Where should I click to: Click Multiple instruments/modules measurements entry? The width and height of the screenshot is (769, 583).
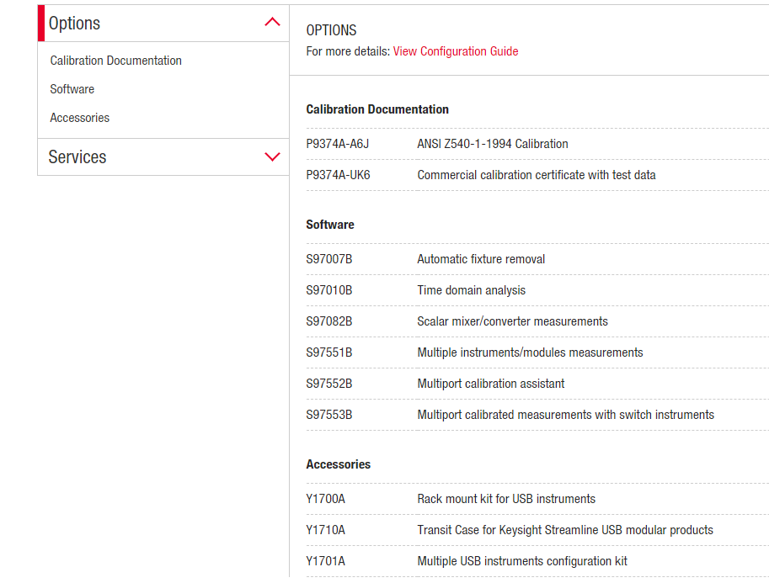[530, 352]
